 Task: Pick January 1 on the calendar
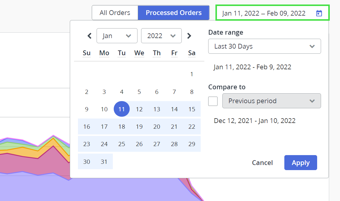192,74
